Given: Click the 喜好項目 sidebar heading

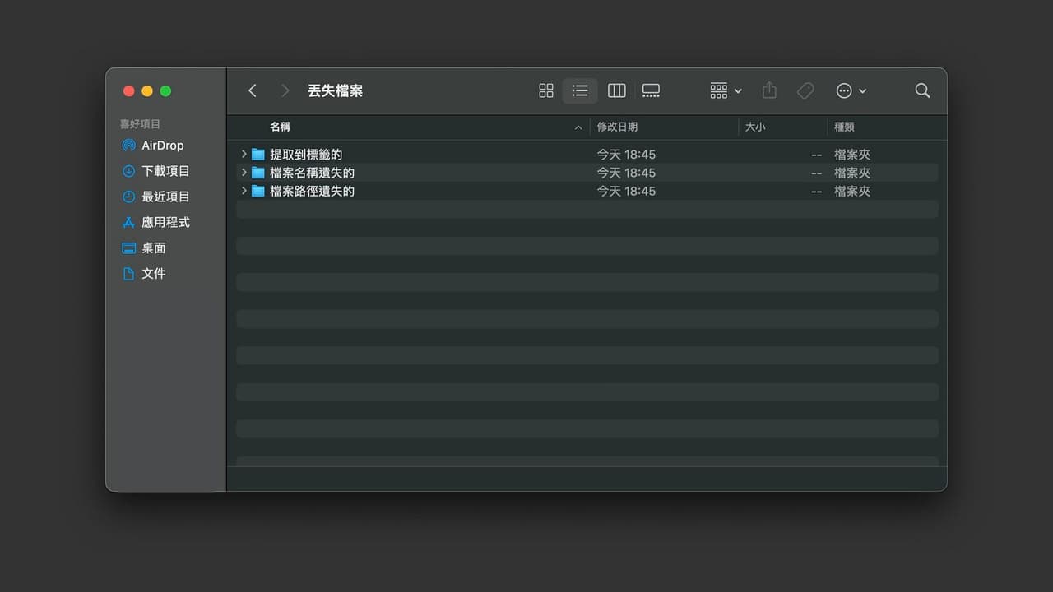Looking at the screenshot, I should 140,124.
